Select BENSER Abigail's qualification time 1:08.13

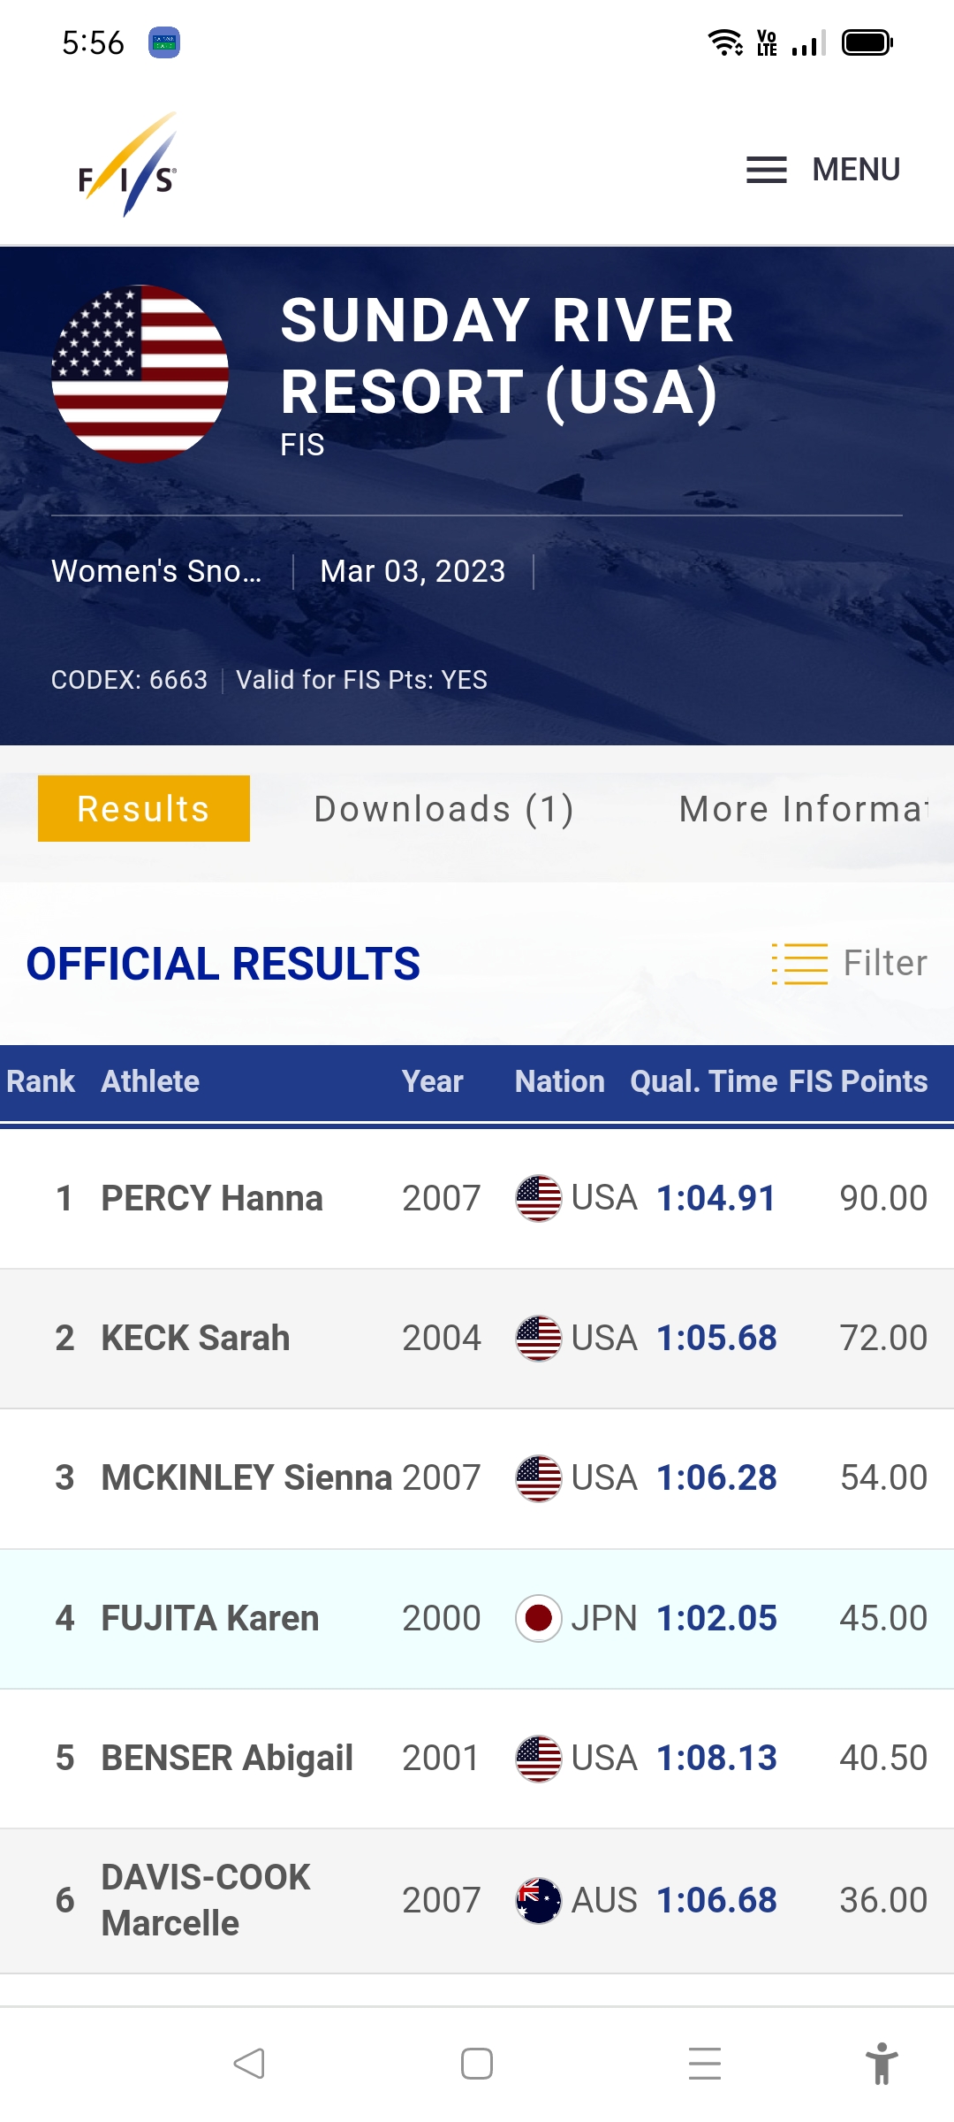(716, 1758)
